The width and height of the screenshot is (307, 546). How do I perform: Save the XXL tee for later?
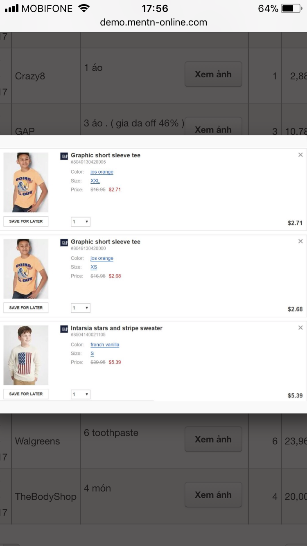(x=26, y=221)
